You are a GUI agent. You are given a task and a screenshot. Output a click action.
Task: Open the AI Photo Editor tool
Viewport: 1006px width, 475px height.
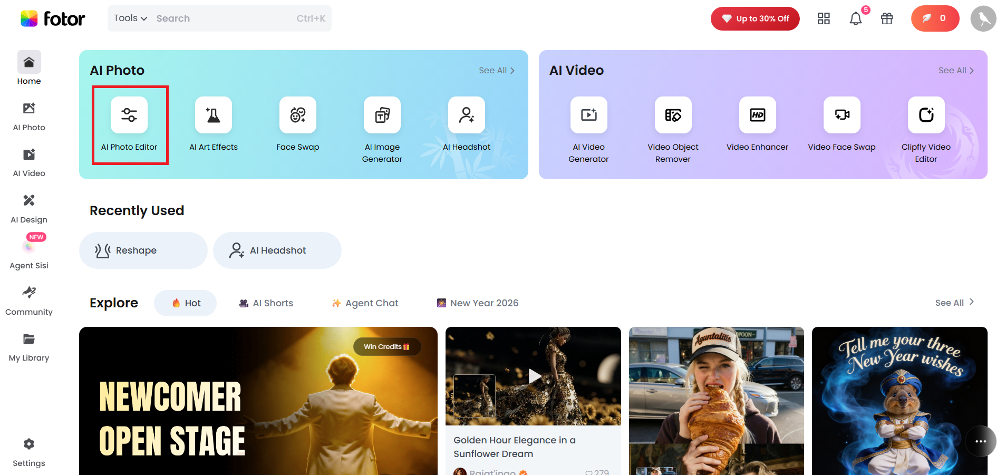(130, 125)
